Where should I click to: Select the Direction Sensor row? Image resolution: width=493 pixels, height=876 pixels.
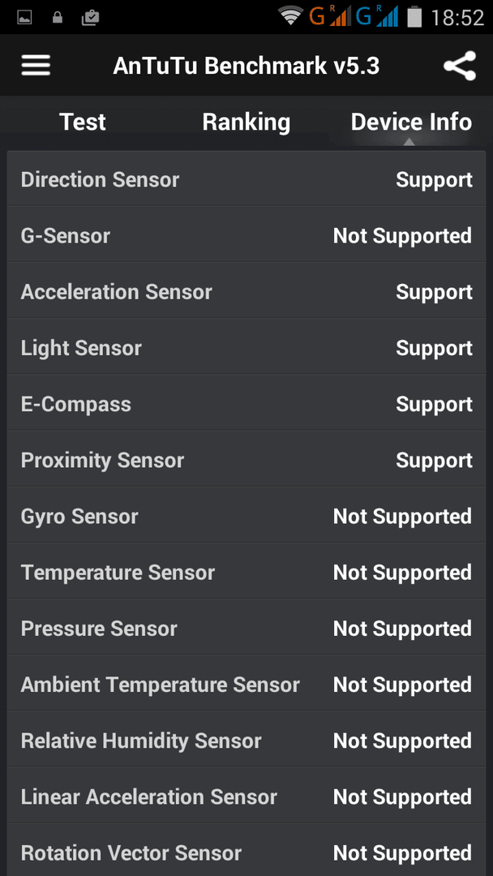(246, 178)
